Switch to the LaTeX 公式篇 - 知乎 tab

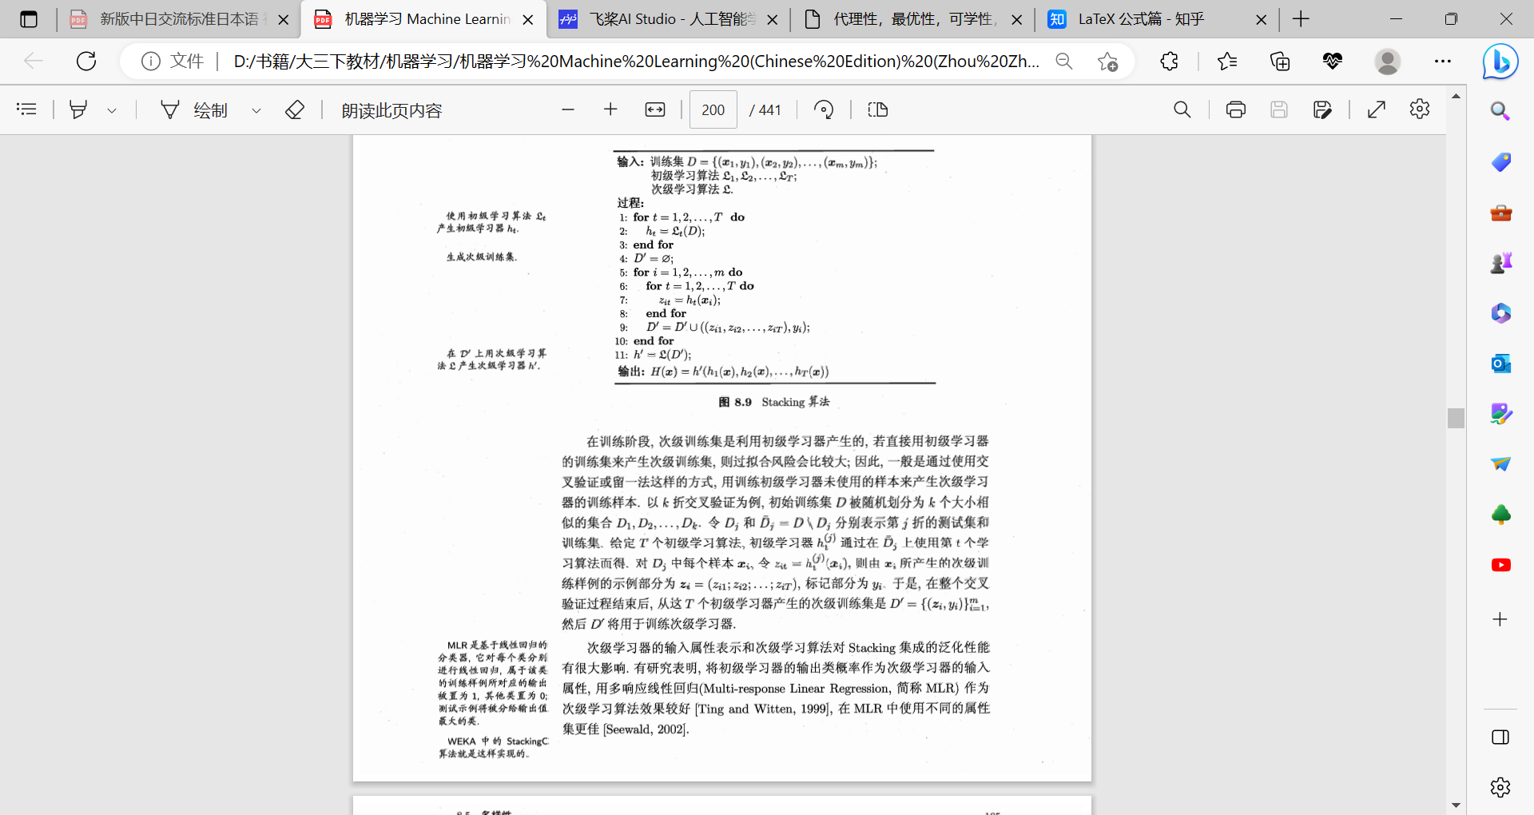pyautogui.click(x=1156, y=19)
